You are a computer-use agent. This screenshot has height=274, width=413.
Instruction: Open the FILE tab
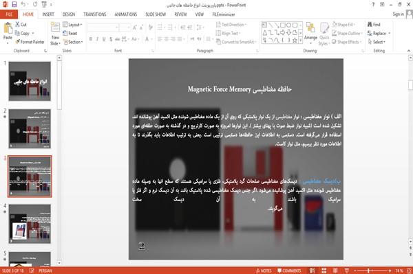9,14
